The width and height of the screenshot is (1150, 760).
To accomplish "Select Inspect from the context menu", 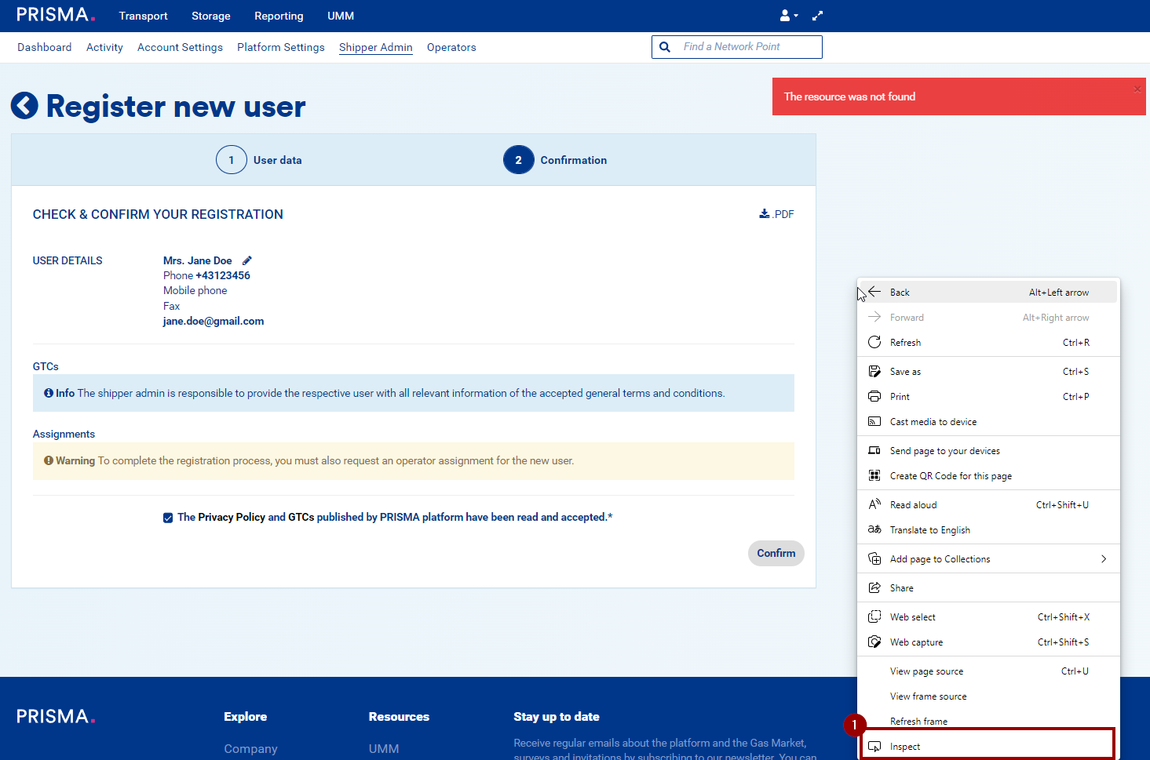I will tap(905, 747).
